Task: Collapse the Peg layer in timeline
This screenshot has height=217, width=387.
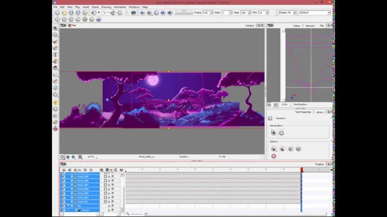Action: 68,206
